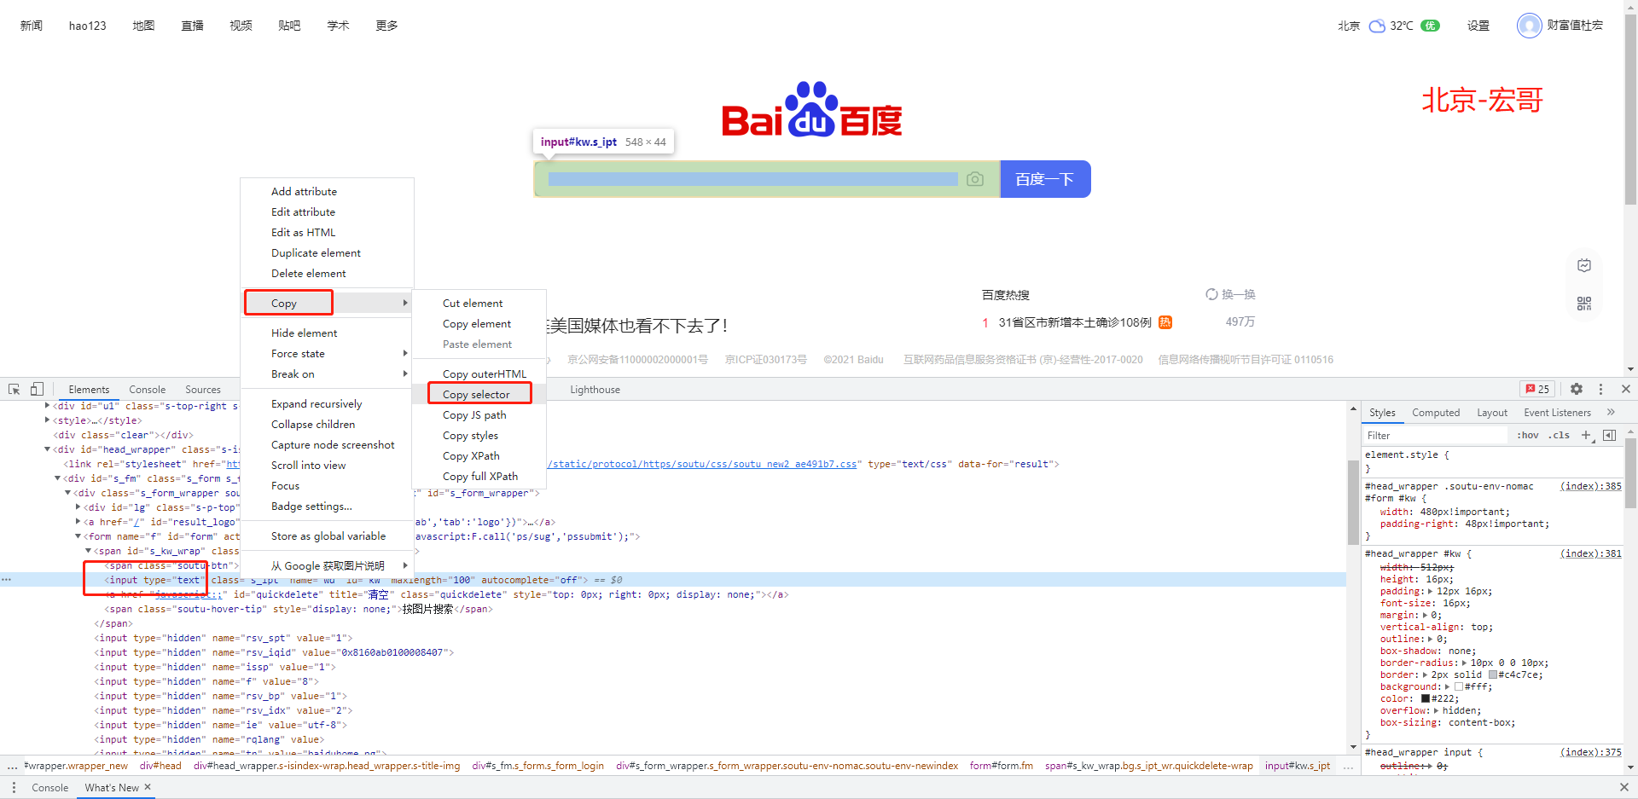Toggle the .cls class editor
The height and width of the screenshot is (799, 1638).
point(1560,435)
